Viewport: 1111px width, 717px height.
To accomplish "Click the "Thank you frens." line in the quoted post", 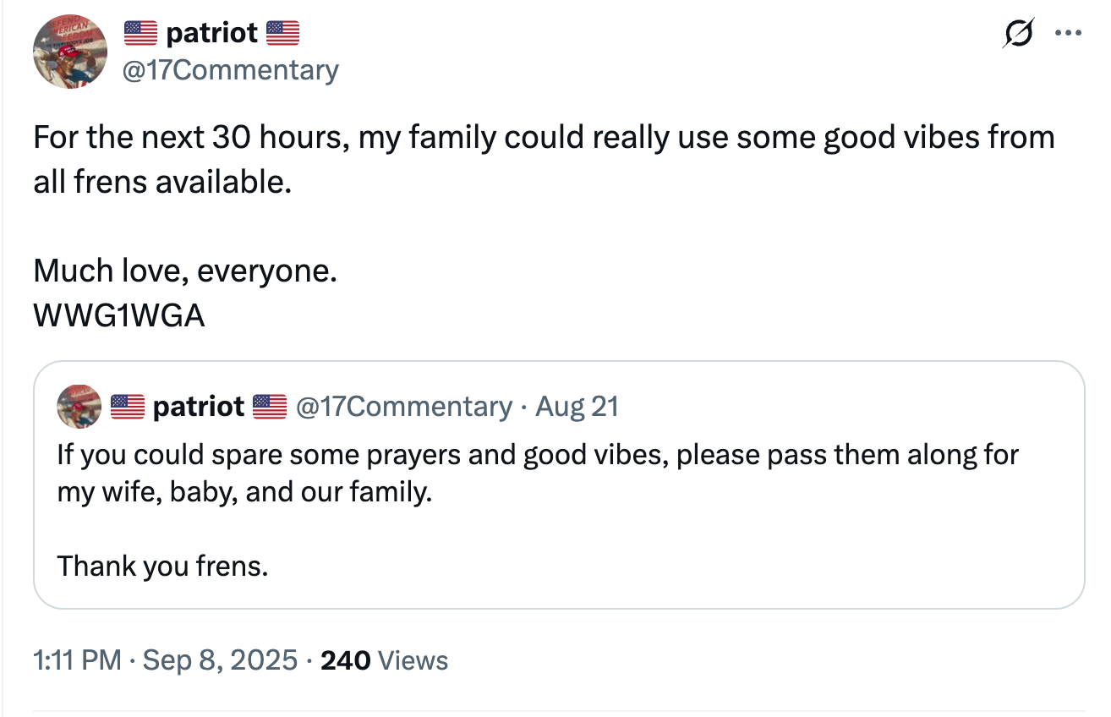I will pos(162,565).
